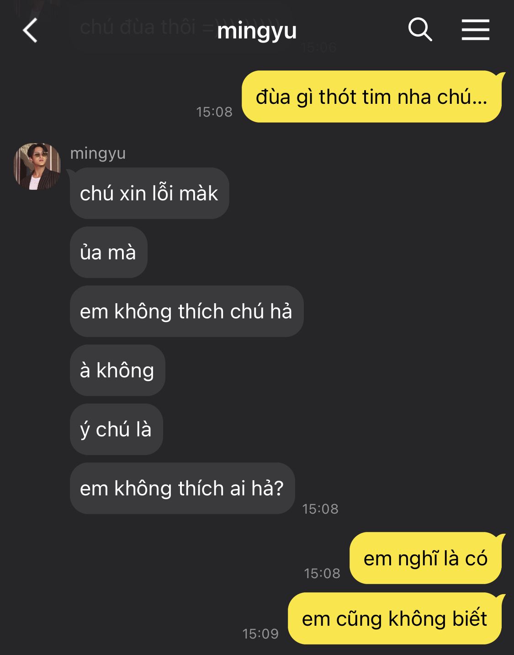Tap the back arrow icon
The height and width of the screenshot is (655, 514).
[x=30, y=31]
